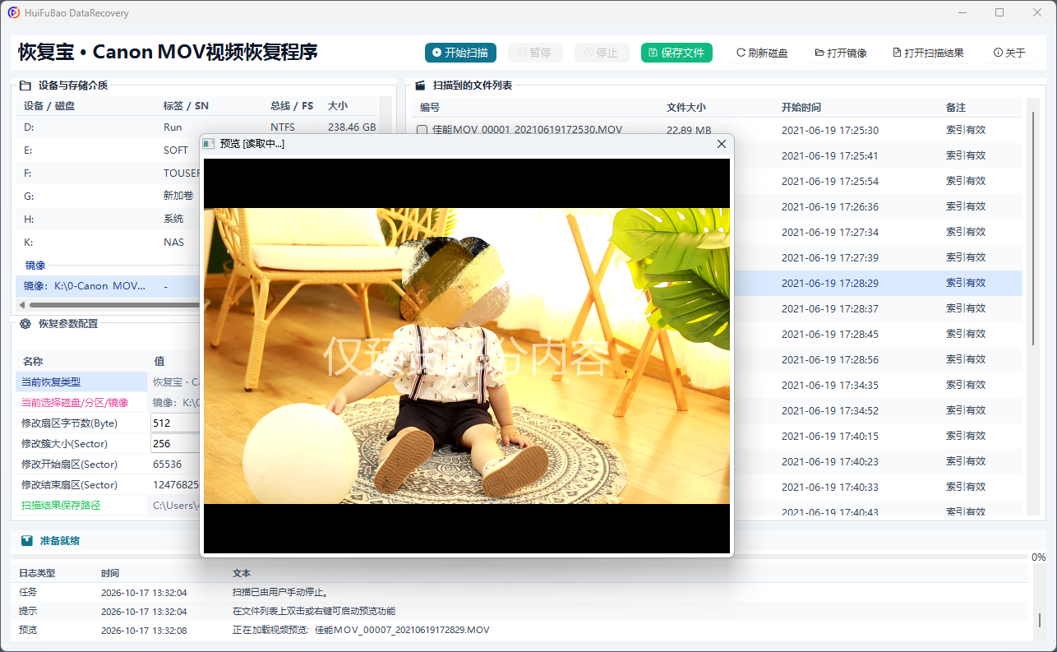Open 打开扫描结果 scan results
The image size is (1057, 652).
click(x=928, y=53)
